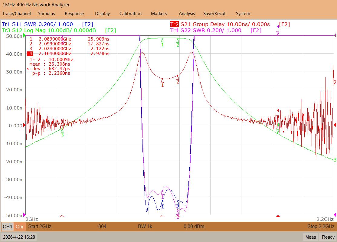
Task: Click the red reference arrow at 0.000 left
Action: coord(24,125)
